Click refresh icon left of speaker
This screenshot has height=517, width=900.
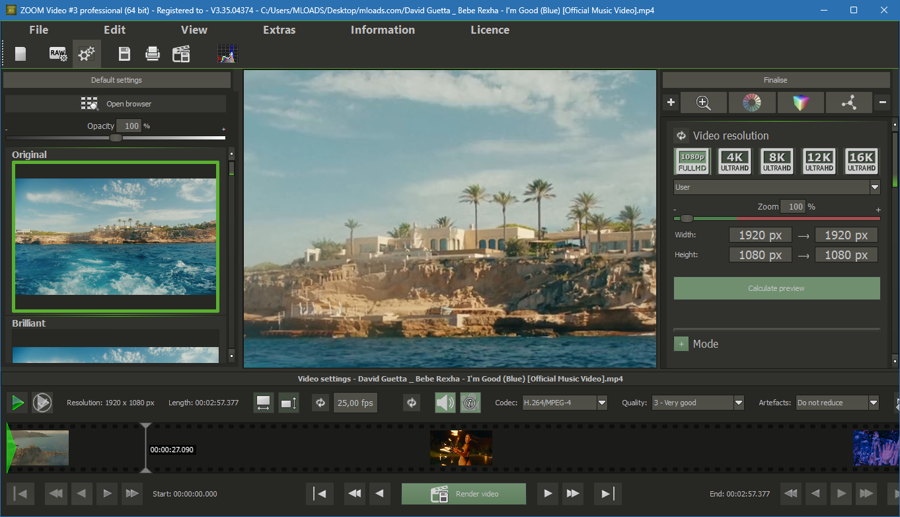pos(412,402)
